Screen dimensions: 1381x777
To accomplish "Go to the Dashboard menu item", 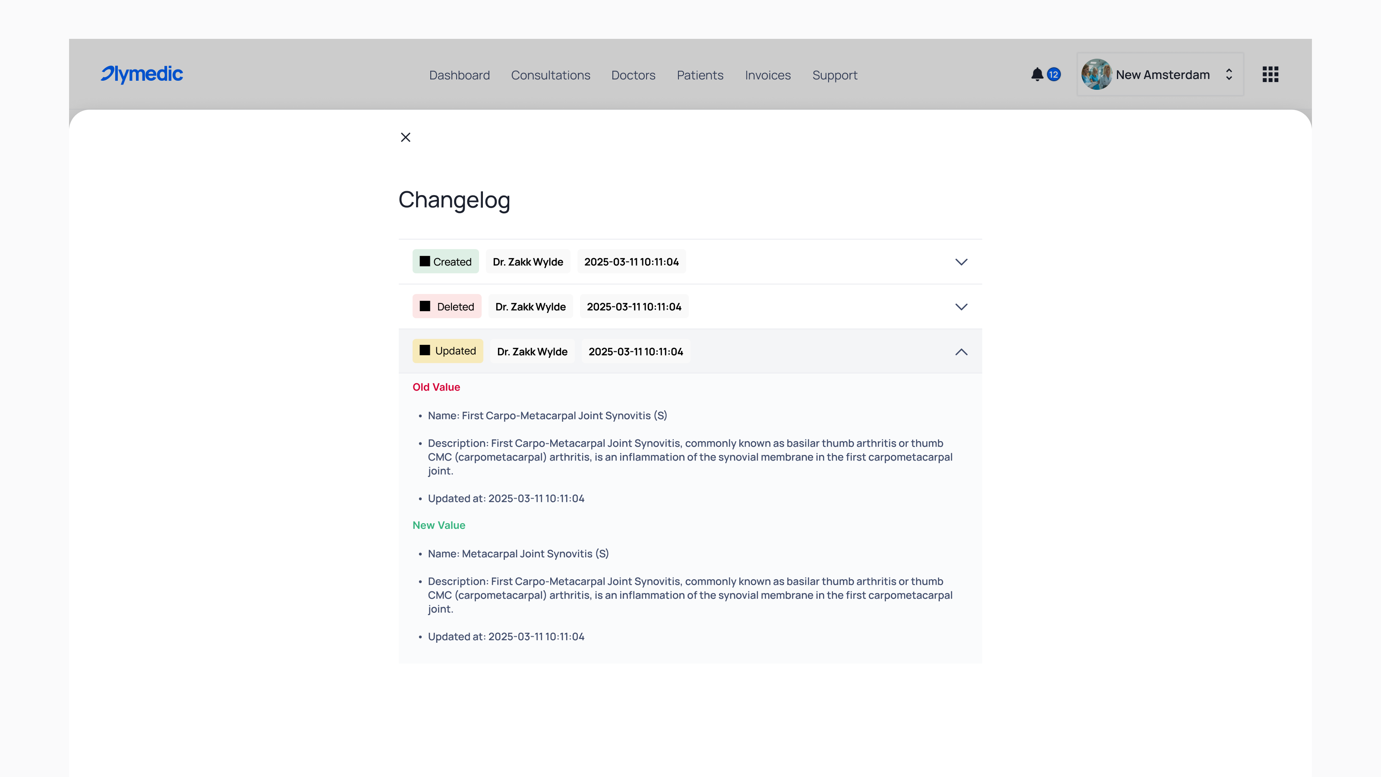I will pyautogui.click(x=460, y=75).
